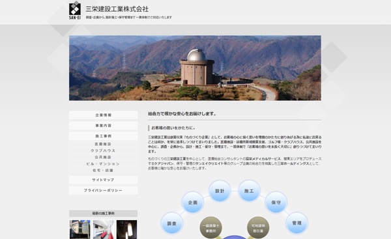The width and height of the screenshot is (391, 239).
Task: Click the 保守 circle in the diagram
Action: (276, 203)
